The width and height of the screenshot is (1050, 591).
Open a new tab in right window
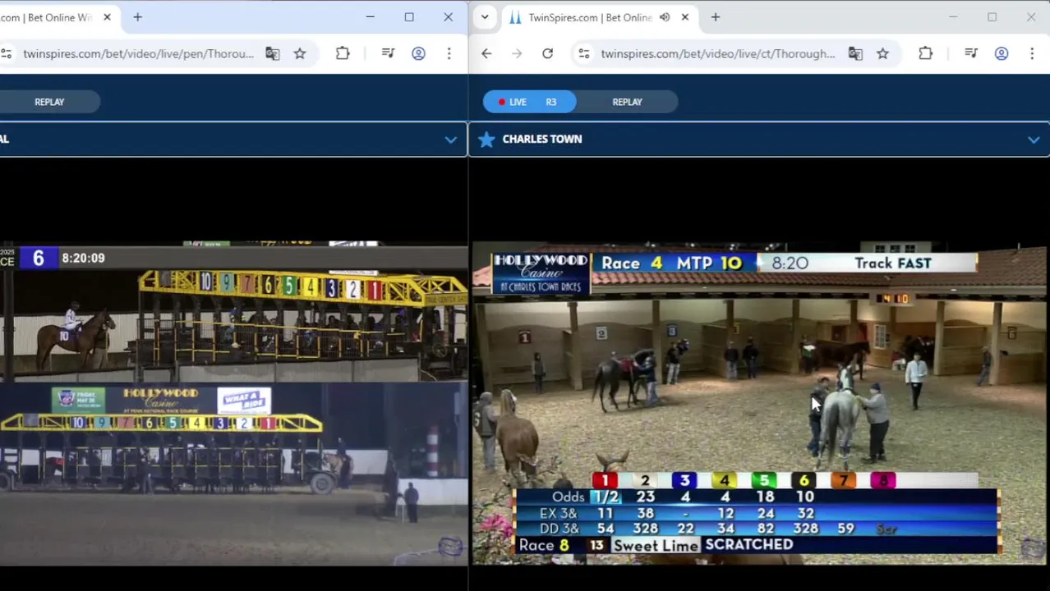(x=715, y=17)
